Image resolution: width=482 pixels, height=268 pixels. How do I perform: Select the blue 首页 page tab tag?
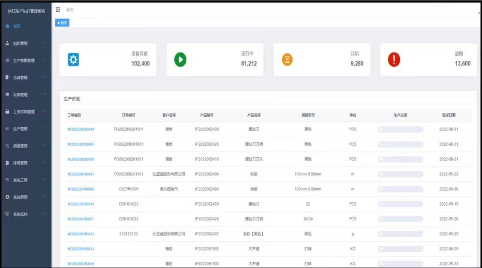pos(62,23)
